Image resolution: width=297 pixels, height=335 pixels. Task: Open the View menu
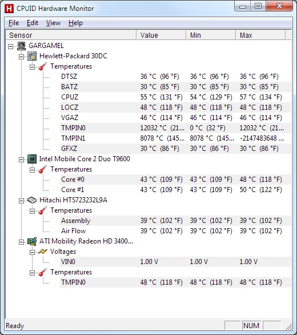(53, 23)
